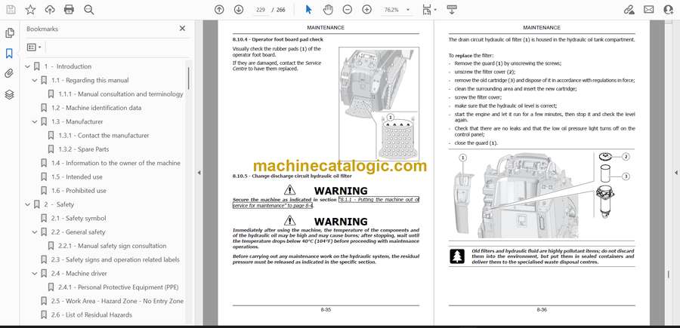This screenshot has width=680, height=328.
Task: Open the find text magnifier tool
Action: tap(88, 10)
